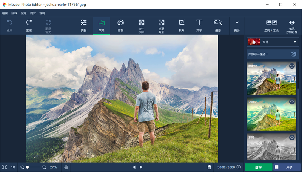
Task: Click the dice random effect button
Action: (x=293, y=54)
